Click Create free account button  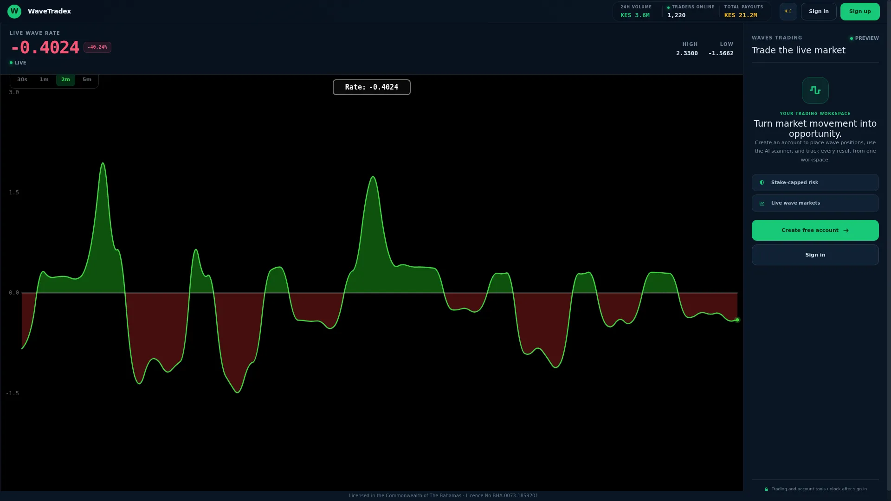coord(815,230)
